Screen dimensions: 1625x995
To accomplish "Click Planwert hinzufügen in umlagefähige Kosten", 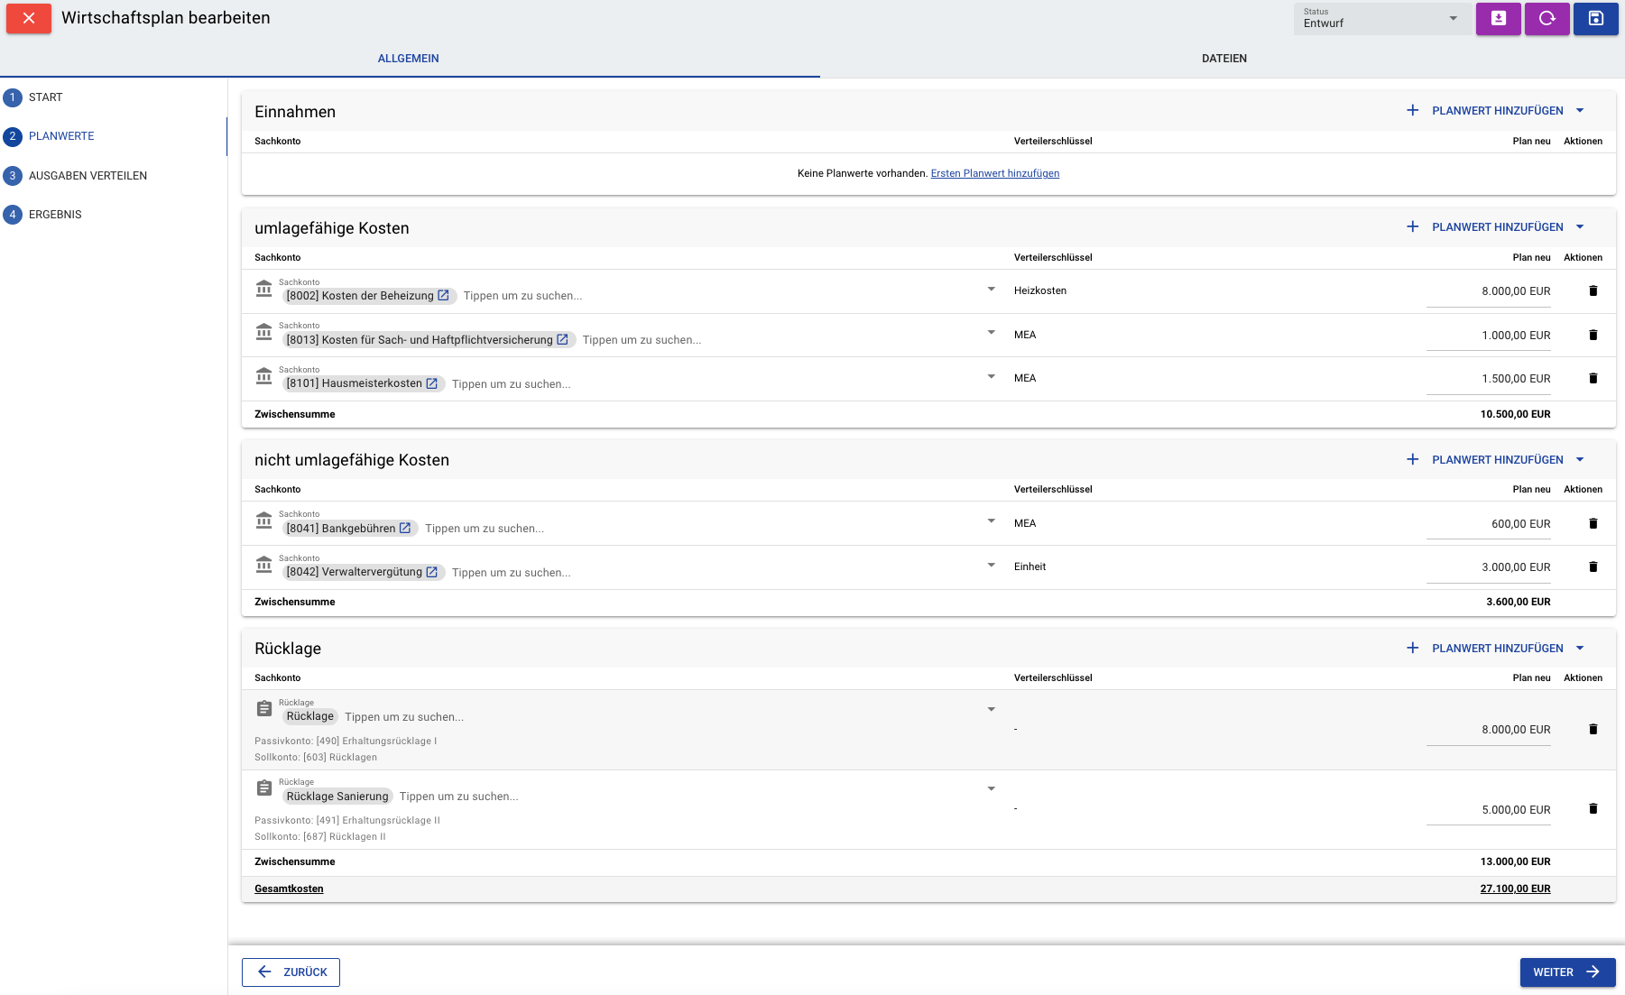I will (x=1484, y=227).
